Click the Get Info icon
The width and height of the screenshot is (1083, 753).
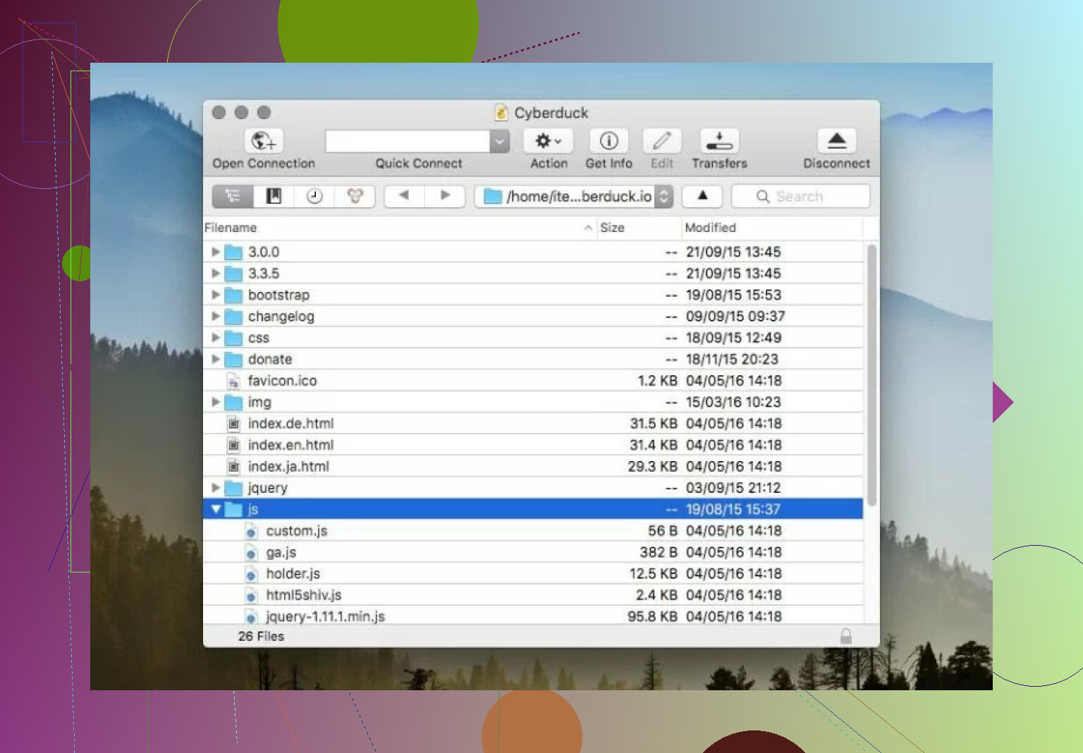pos(608,141)
